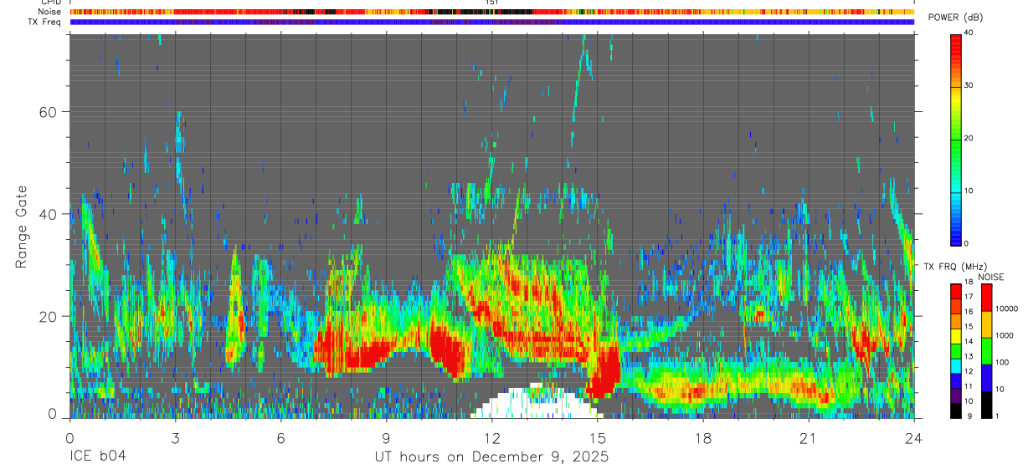Click the 'UT hours on December 9, 2025' axis title
The height and width of the screenshot is (474, 1028).
click(x=491, y=457)
